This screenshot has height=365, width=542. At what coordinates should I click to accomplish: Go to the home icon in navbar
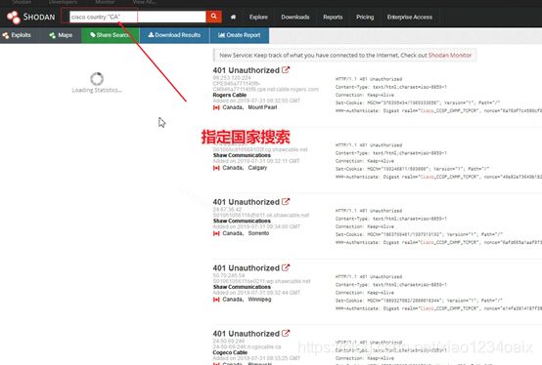(233, 17)
